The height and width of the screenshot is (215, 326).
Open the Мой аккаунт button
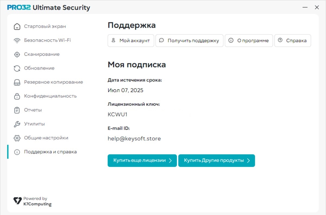point(131,41)
